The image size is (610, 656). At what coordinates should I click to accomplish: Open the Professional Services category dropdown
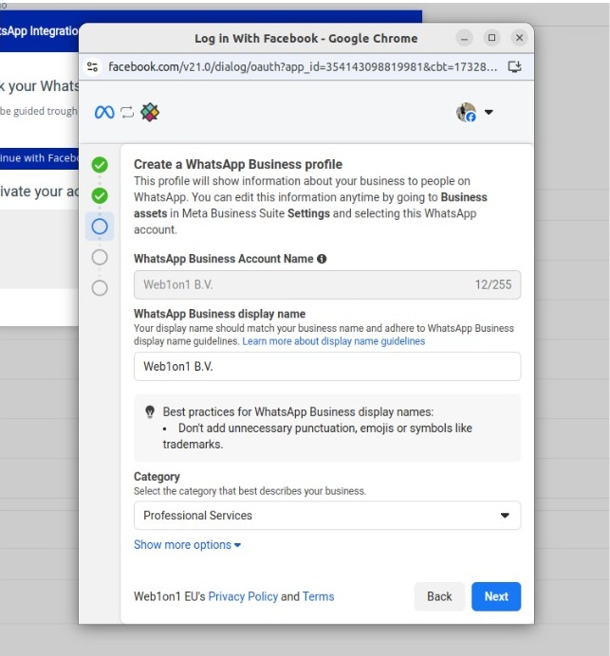pos(327,516)
